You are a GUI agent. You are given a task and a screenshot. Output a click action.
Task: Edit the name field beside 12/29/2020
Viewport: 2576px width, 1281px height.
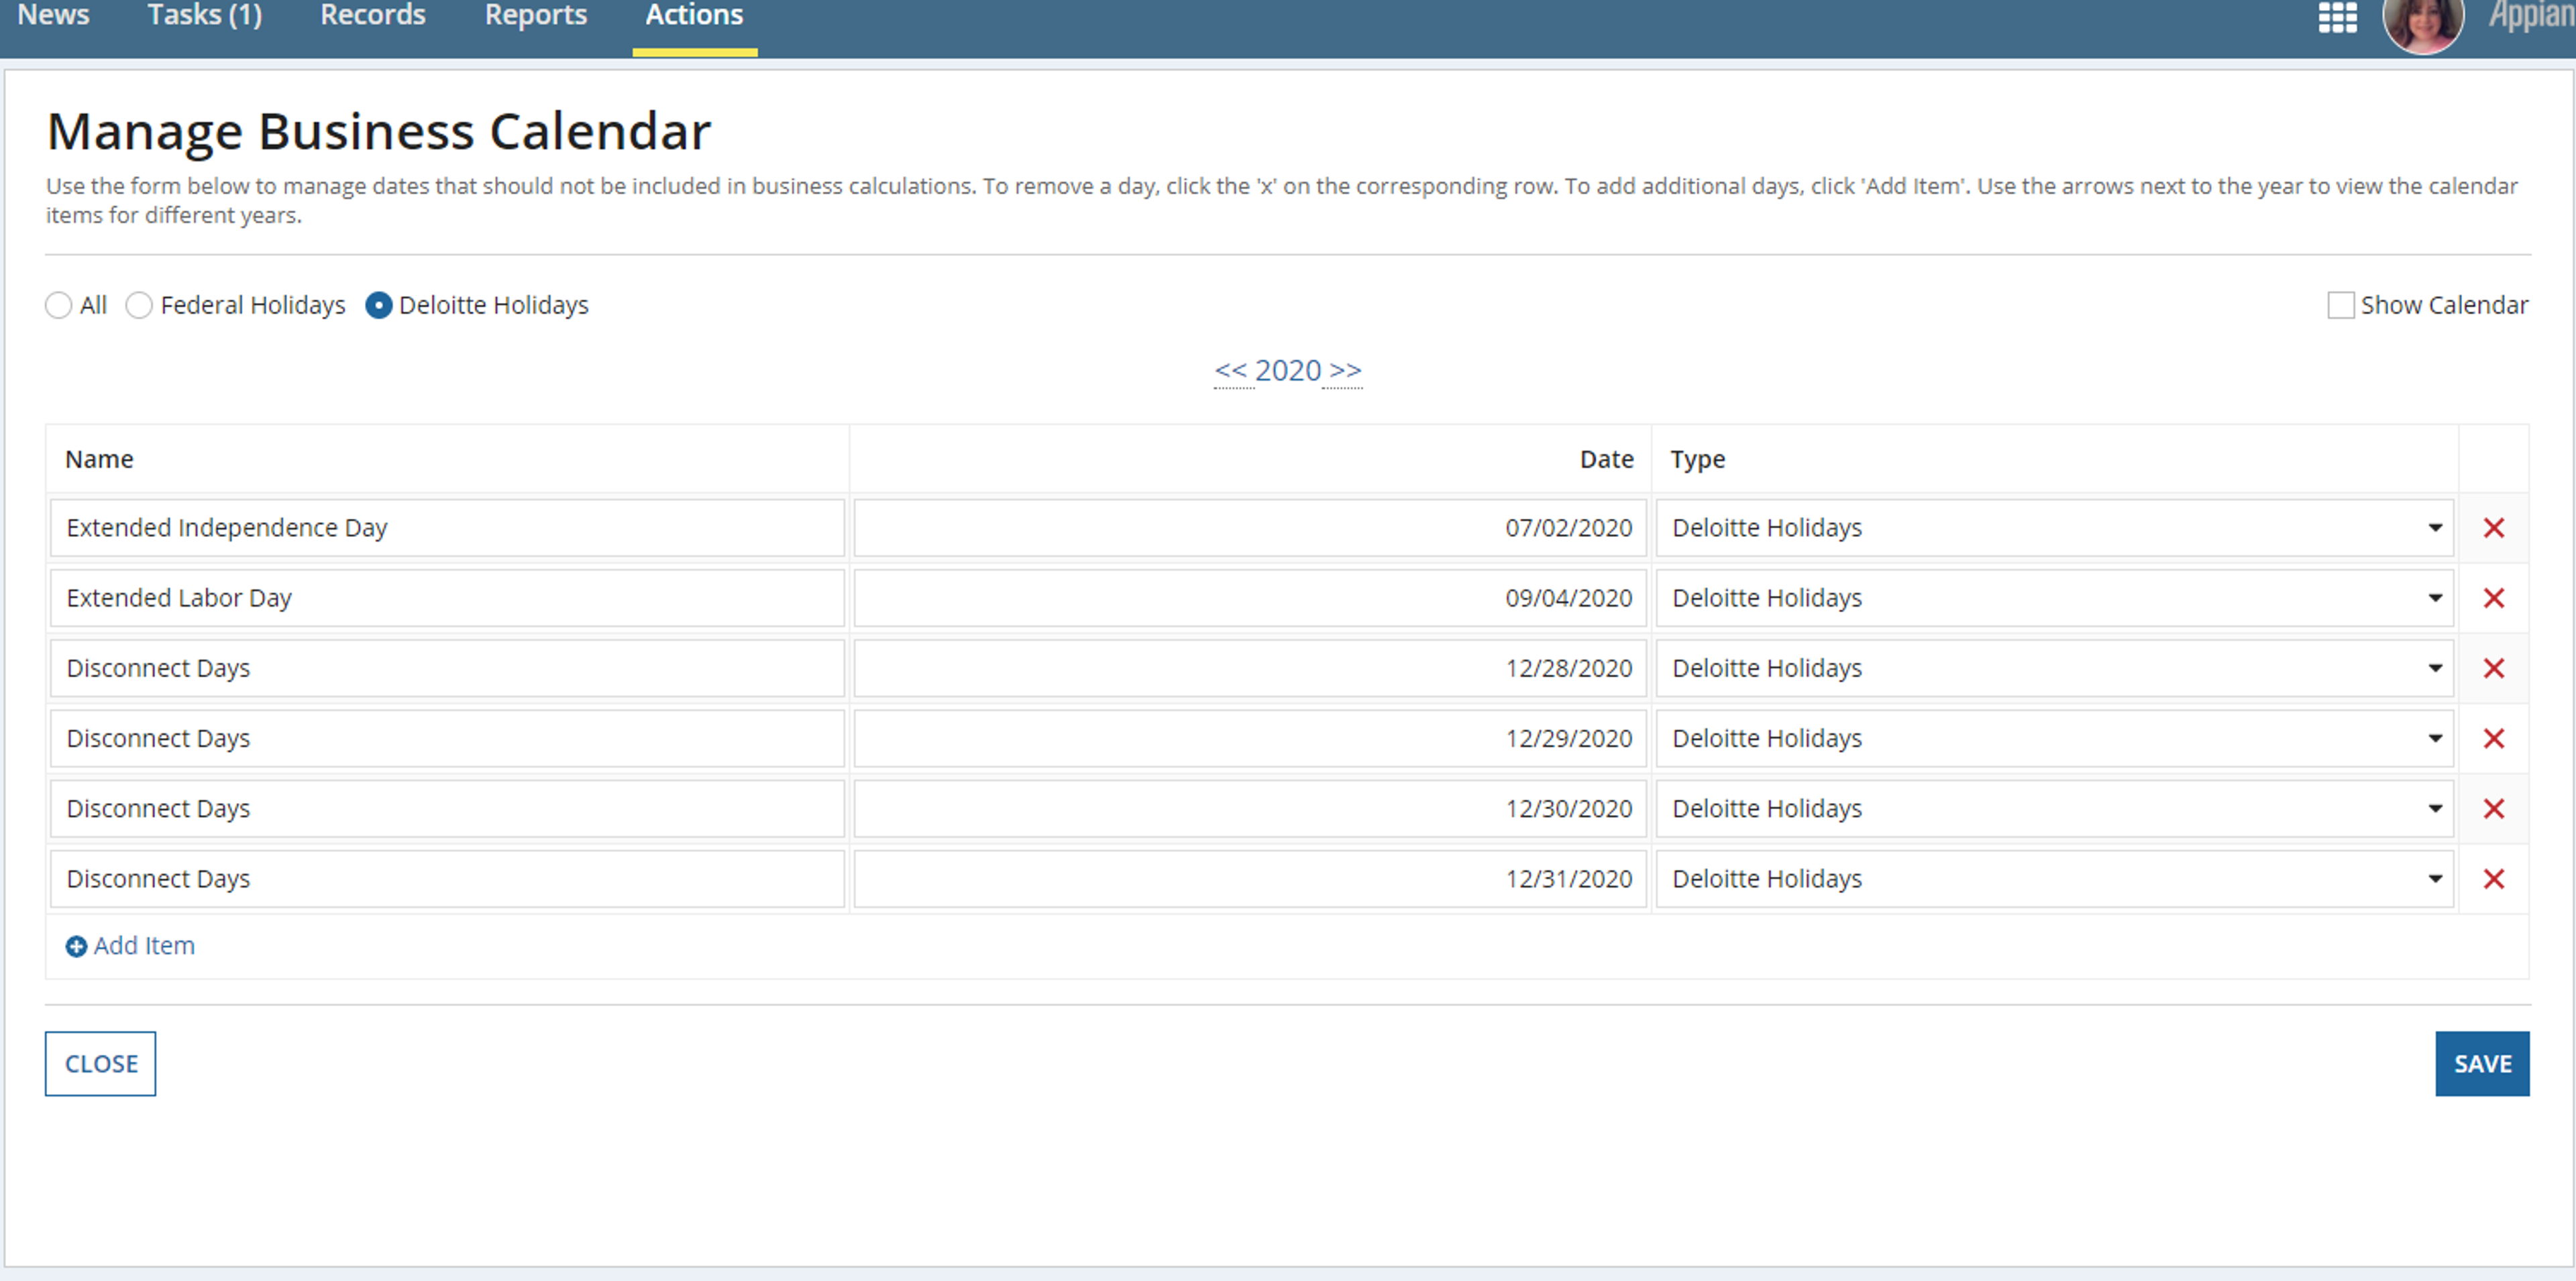[x=447, y=739]
